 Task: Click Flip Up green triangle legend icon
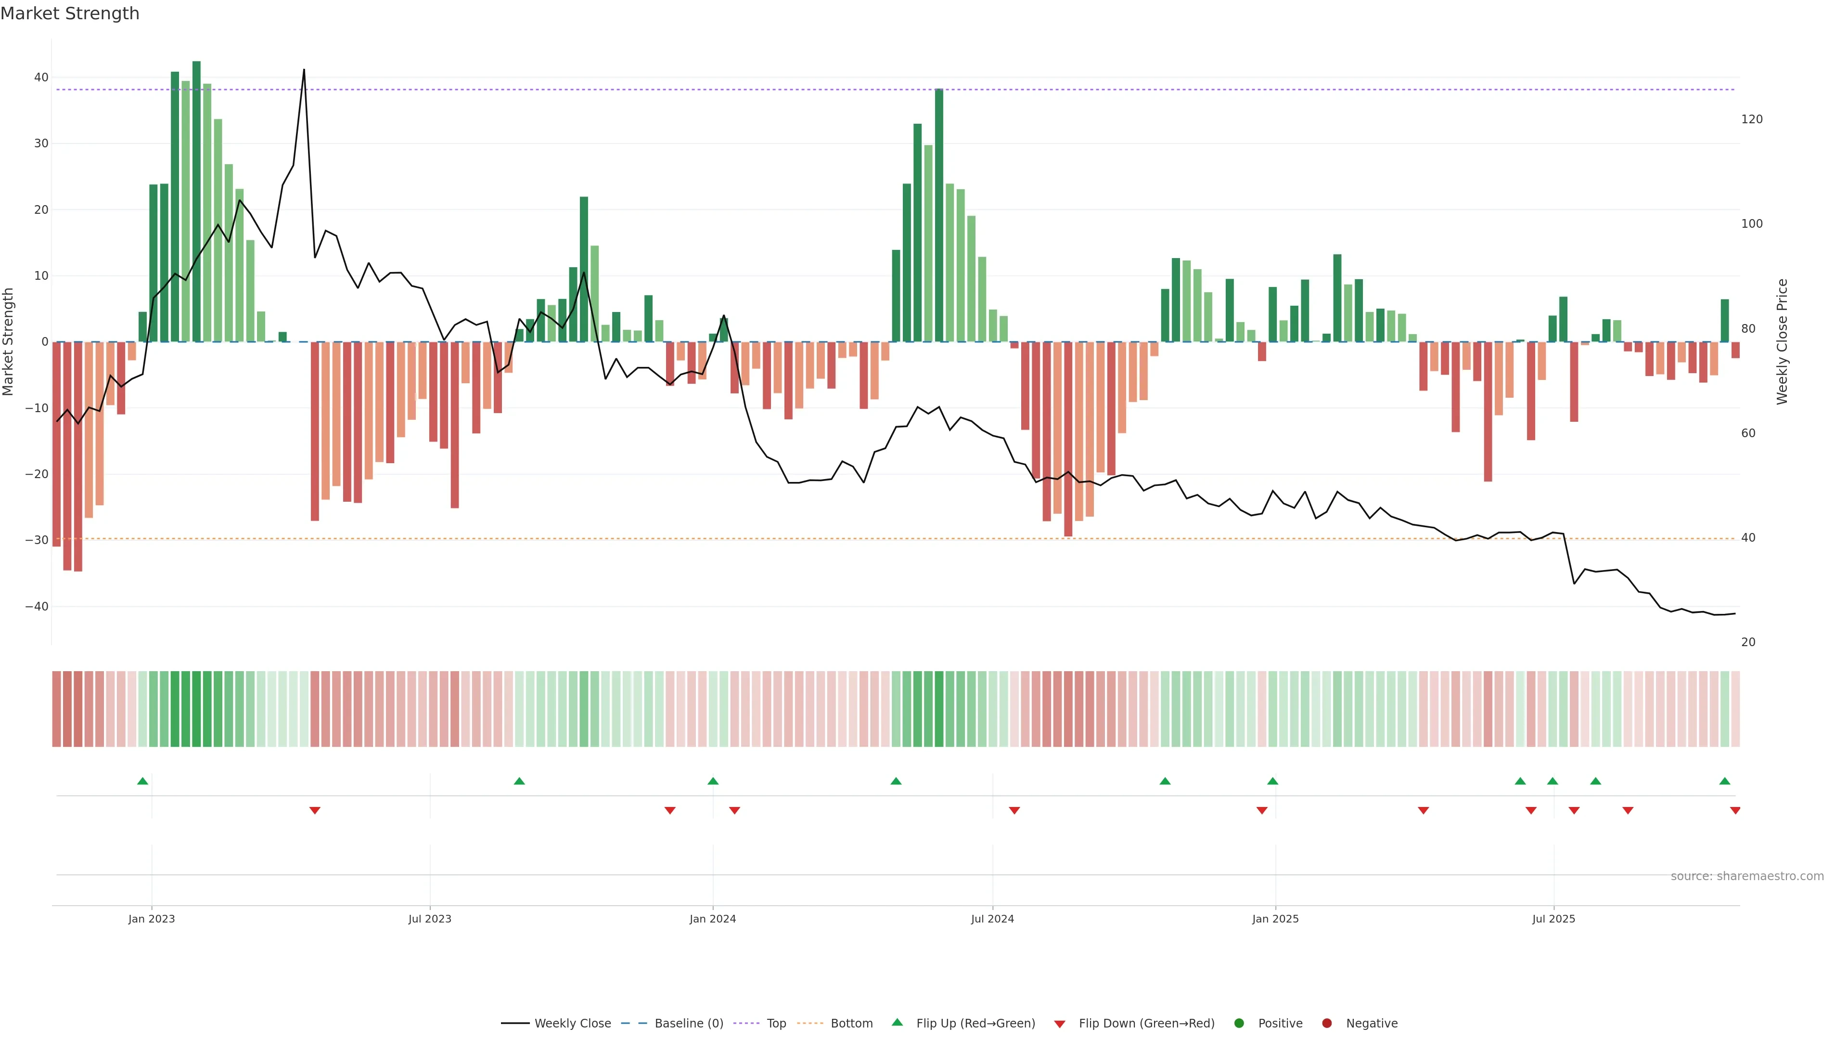pyautogui.click(x=897, y=1023)
